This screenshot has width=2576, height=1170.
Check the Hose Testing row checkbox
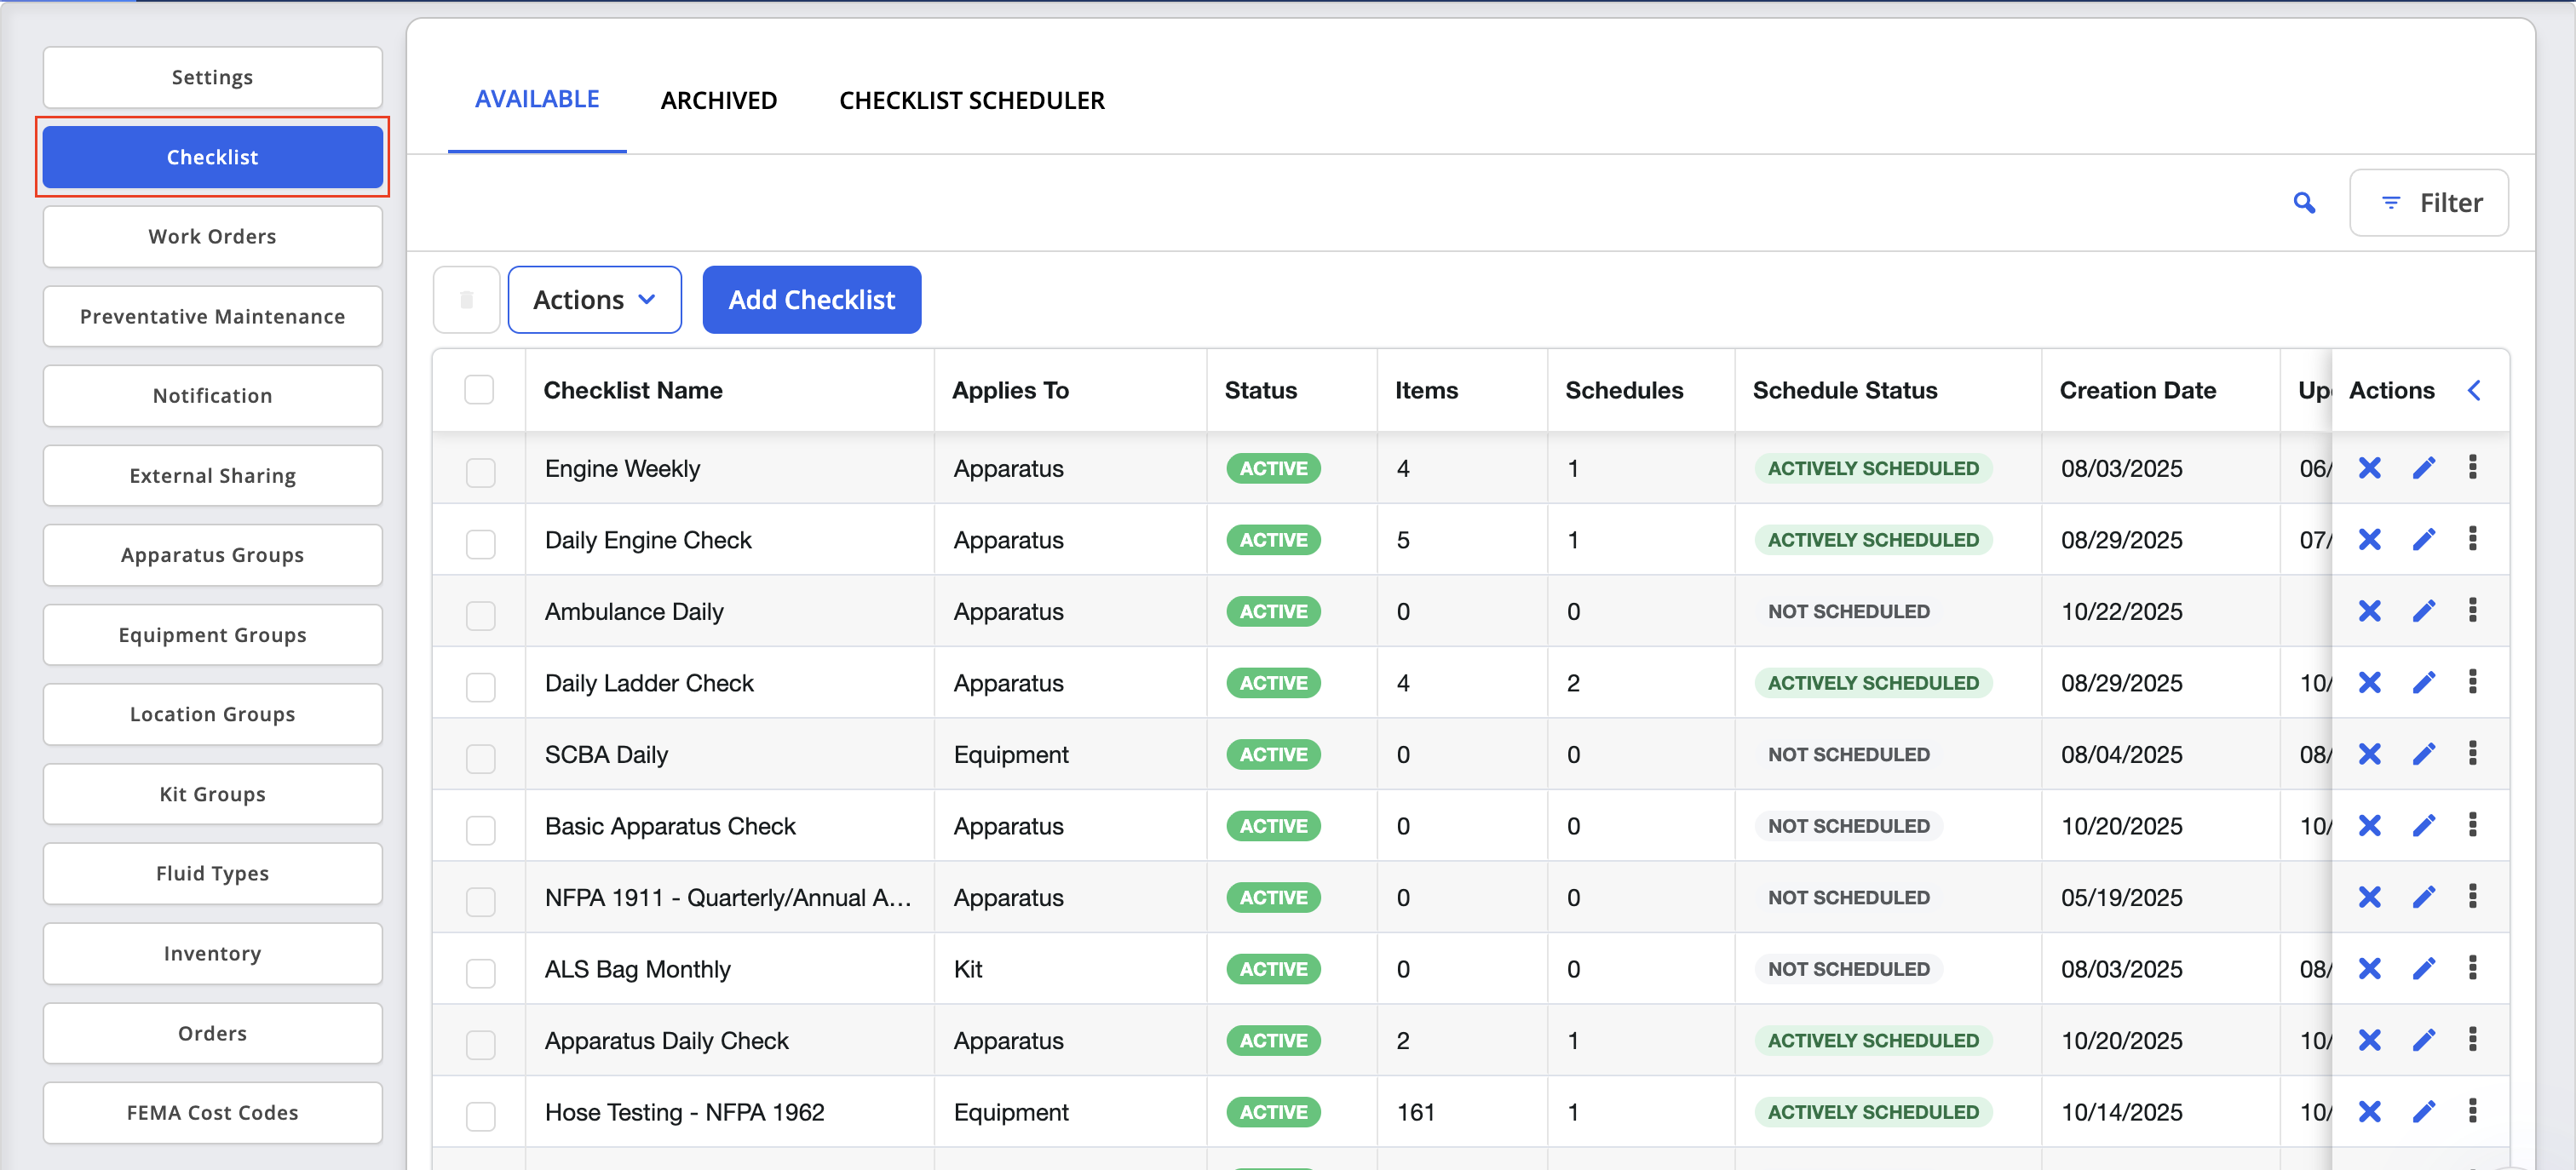click(x=481, y=1116)
